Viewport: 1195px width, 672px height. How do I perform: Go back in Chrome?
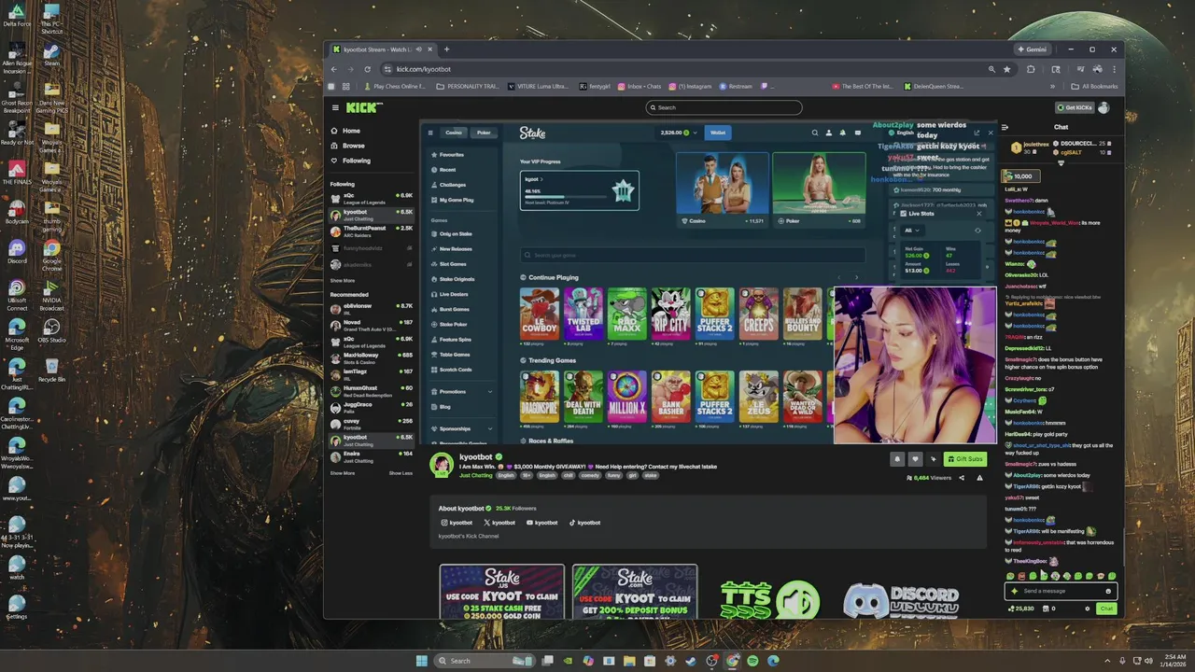click(x=334, y=69)
